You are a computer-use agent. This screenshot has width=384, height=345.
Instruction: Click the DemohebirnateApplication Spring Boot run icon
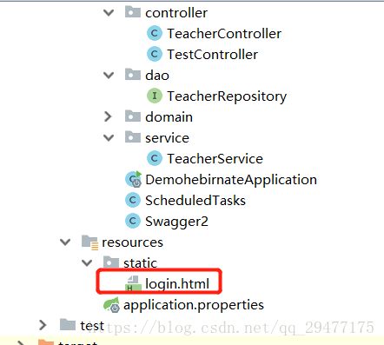point(133,179)
